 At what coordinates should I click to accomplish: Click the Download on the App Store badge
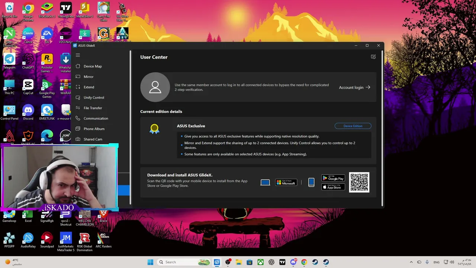coord(333,187)
